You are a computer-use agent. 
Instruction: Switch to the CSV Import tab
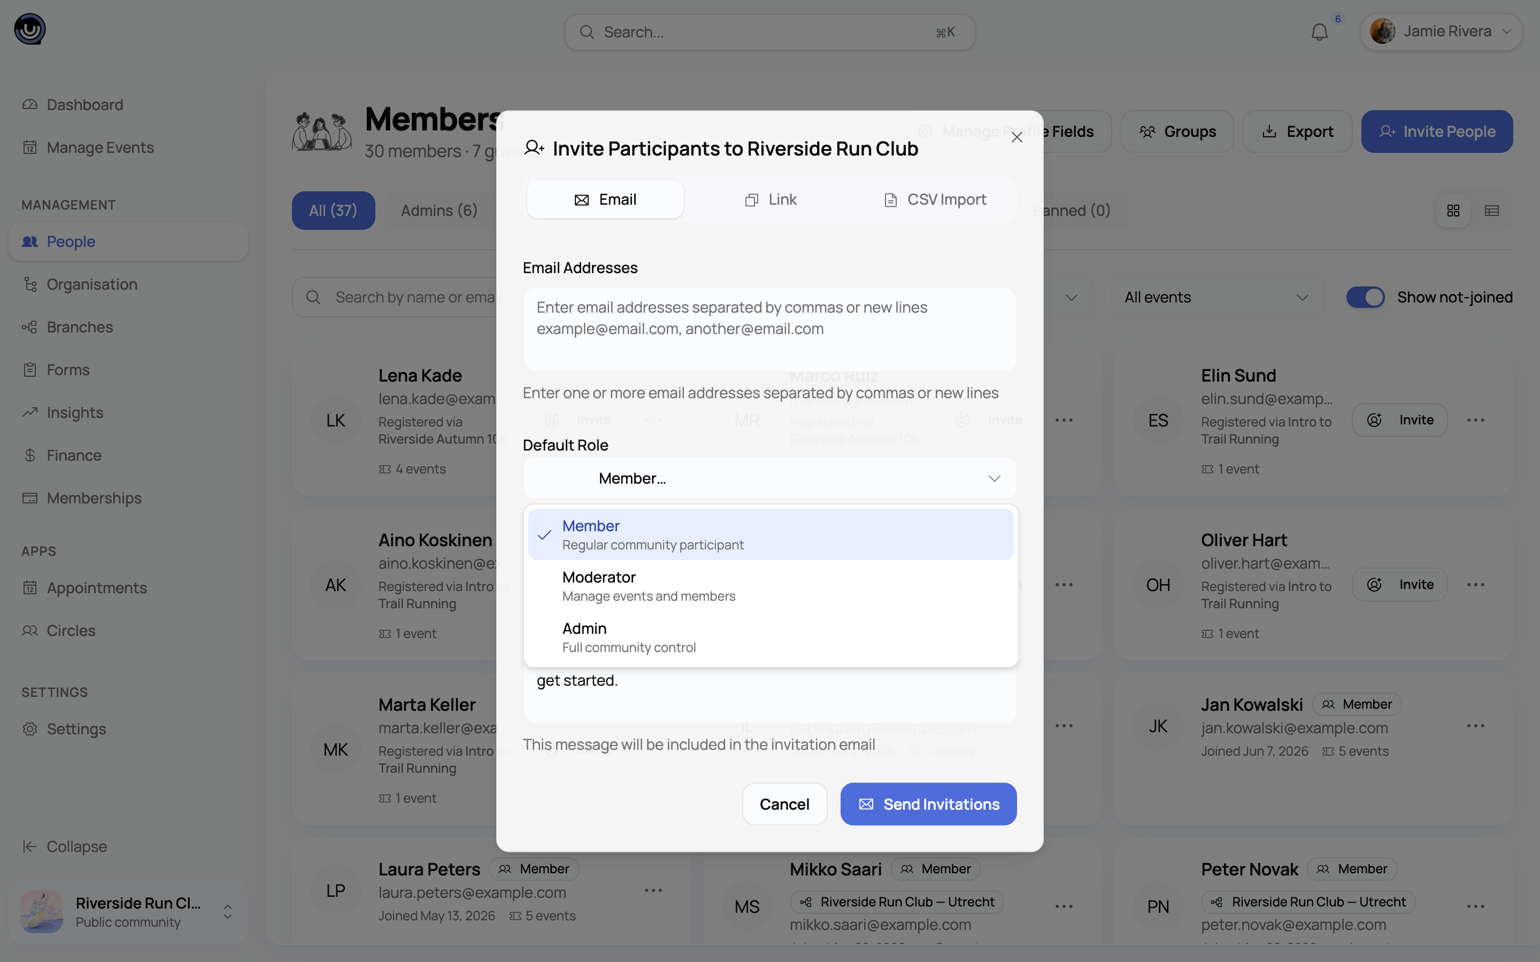[x=935, y=200]
